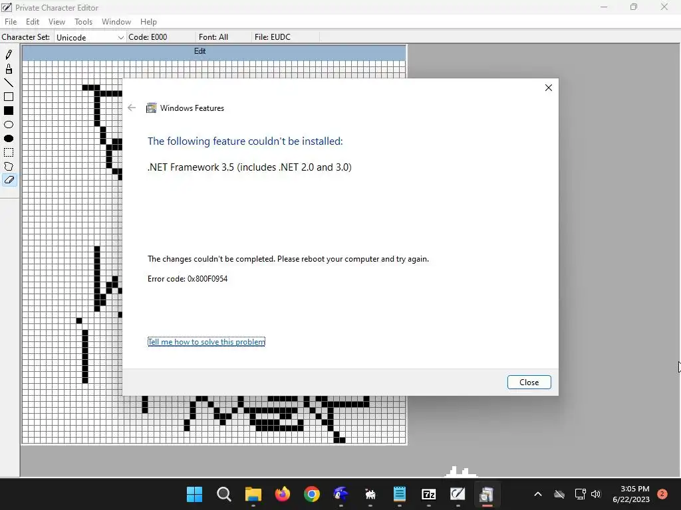Open clock showing 3:05 PM

tap(631, 494)
